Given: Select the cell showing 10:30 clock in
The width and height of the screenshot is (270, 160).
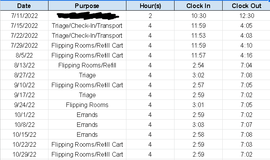Looking at the screenshot, I should pos(199,16).
